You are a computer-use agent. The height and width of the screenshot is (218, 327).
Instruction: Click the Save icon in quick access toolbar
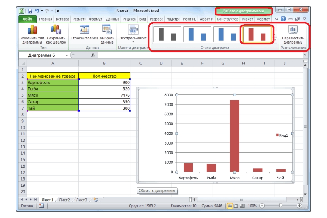pyautogui.click(x=30, y=11)
